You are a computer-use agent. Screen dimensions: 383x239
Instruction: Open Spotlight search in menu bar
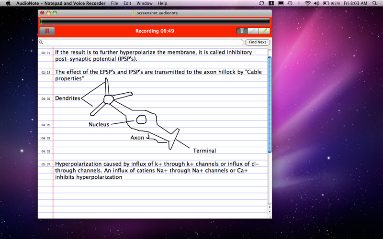(x=374, y=3)
